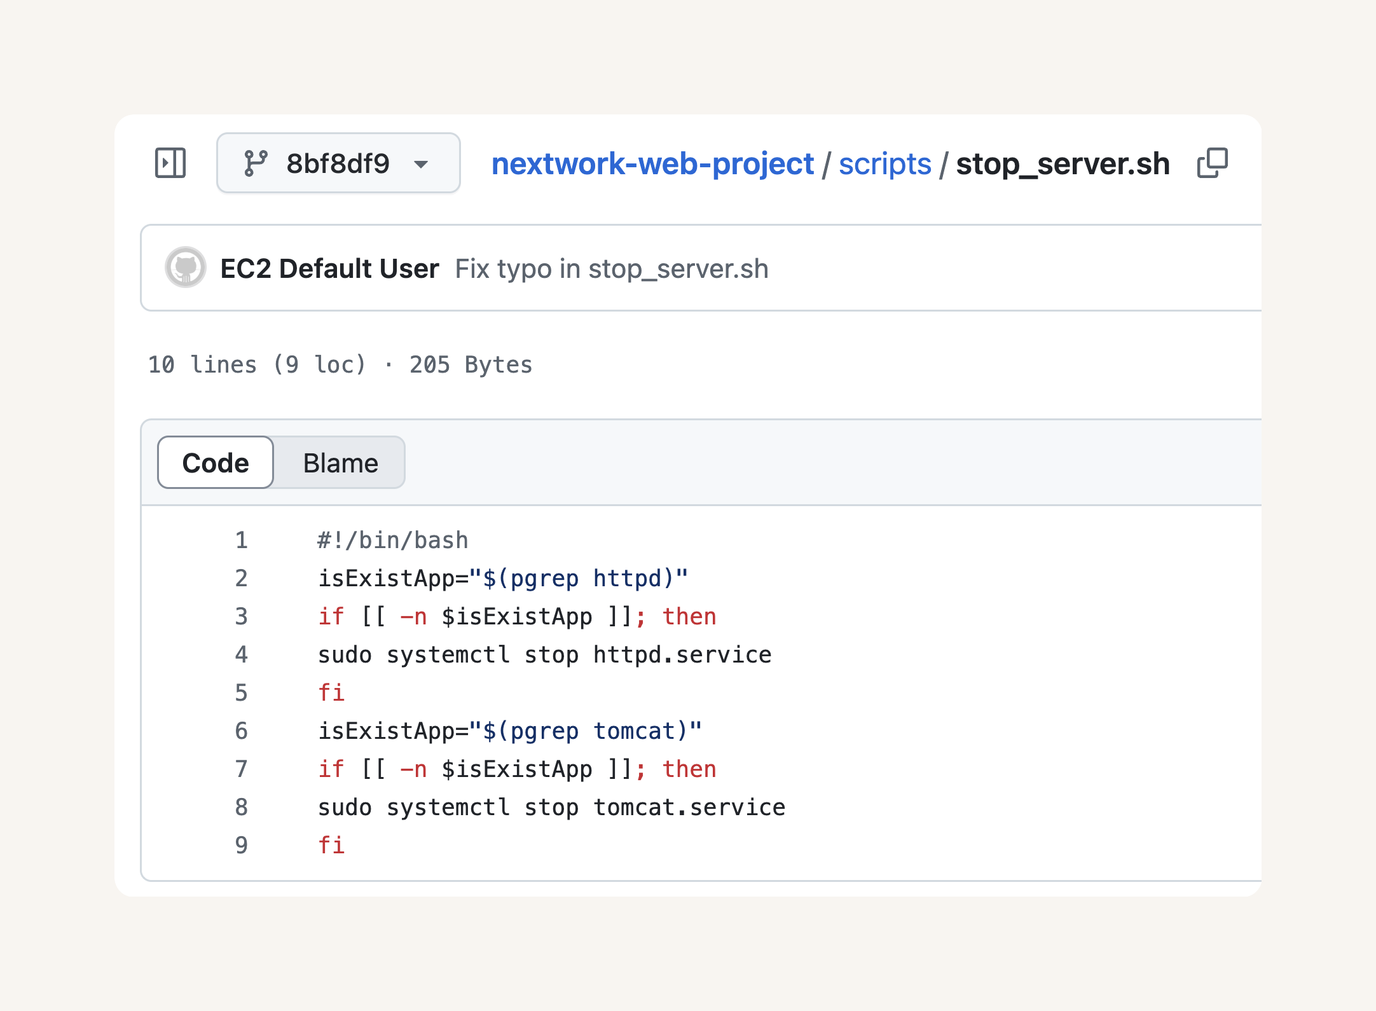
Task: Select line number 8
Action: click(x=242, y=807)
